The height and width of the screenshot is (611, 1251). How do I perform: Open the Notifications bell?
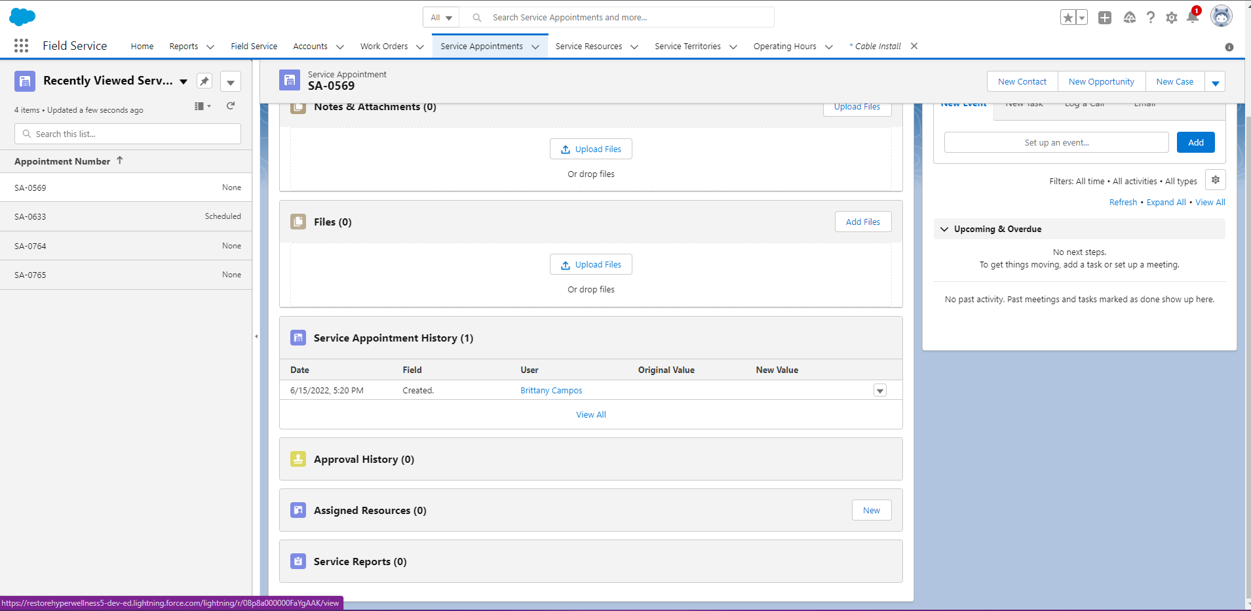pyautogui.click(x=1193, y=17)
